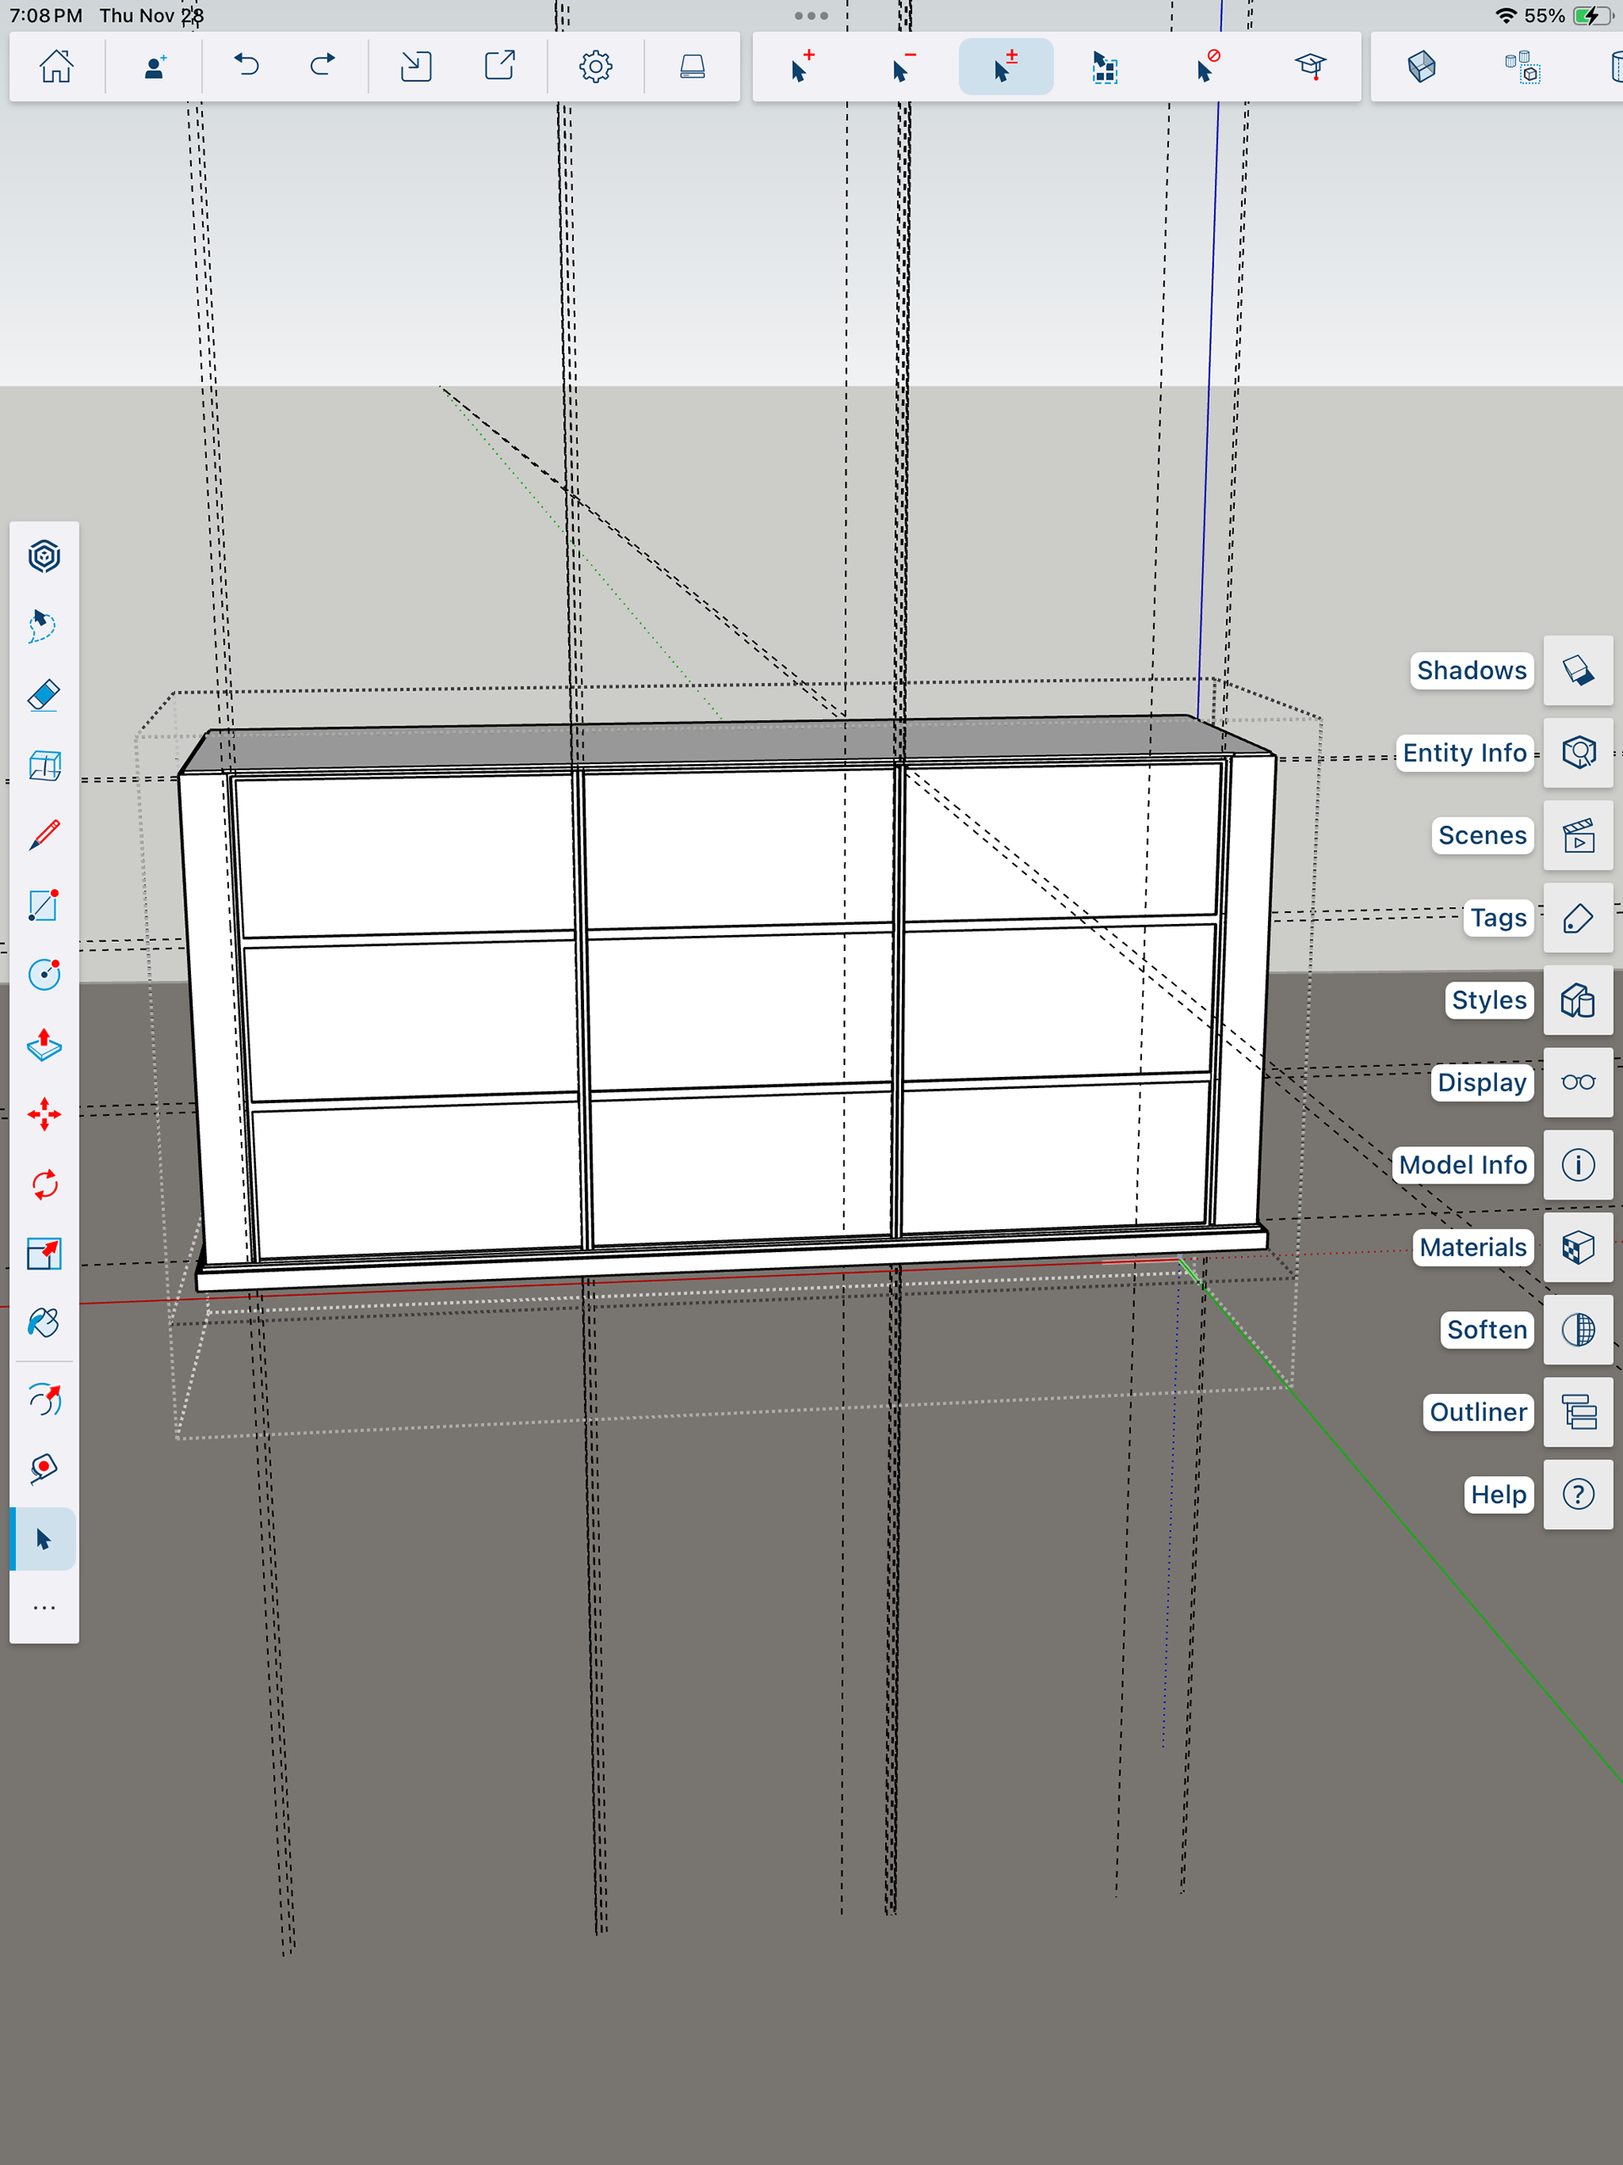Open the Outliner panel icon
Image resolution: width=1623 pixels, height=2165 pixels.
tap(1577, 1413)
